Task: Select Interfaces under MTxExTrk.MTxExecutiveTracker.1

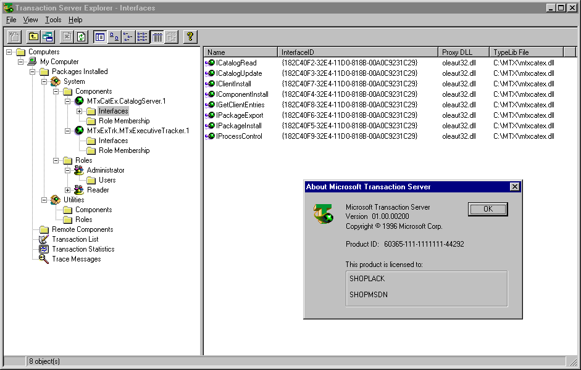Action: 114,141
